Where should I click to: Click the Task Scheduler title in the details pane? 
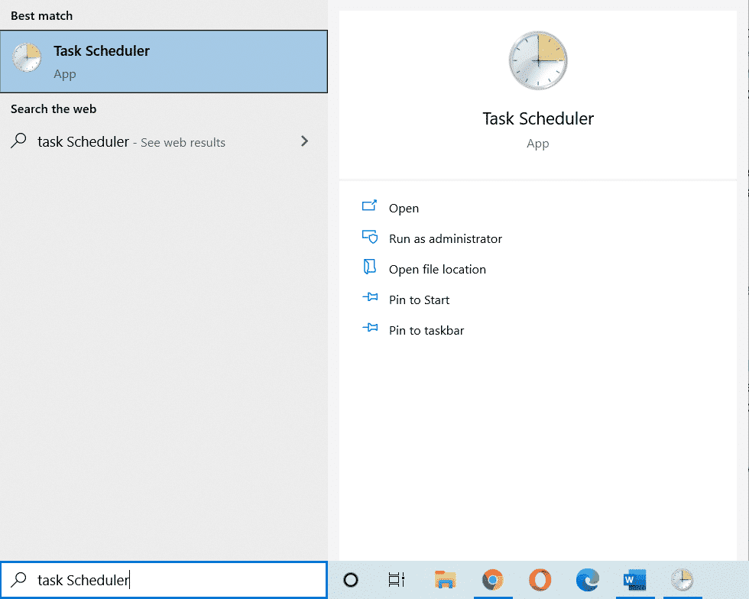pos(538,118)
